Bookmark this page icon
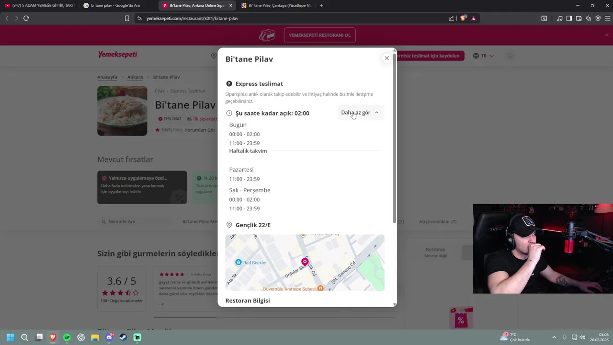 click(x=127, y=18)
